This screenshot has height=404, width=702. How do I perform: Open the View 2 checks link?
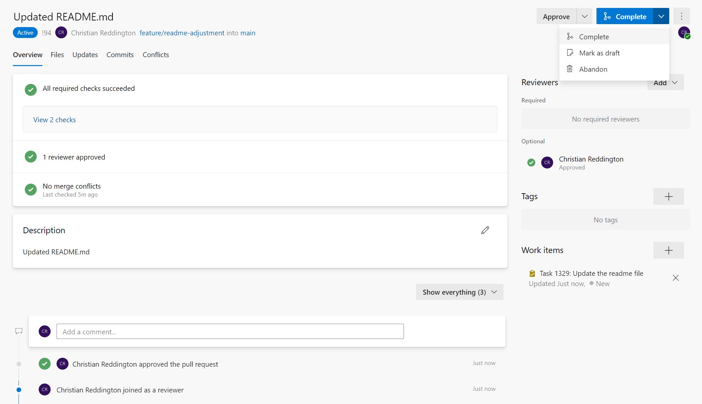point(55,120)
